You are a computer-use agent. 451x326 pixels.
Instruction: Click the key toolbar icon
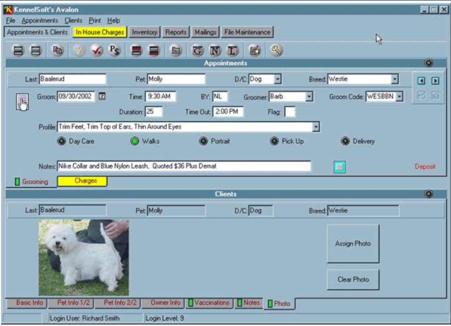coord(276,50)
